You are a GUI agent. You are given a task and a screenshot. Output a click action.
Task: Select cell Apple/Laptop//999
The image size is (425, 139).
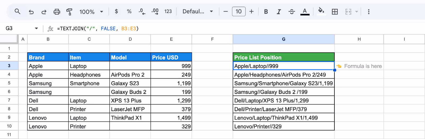click(x=284, y=66)
